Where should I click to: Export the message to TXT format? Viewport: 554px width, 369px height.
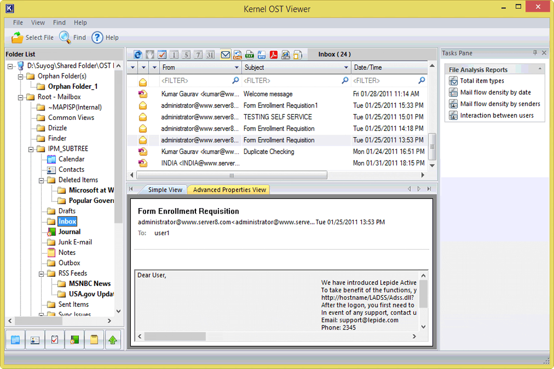point(250,54)
